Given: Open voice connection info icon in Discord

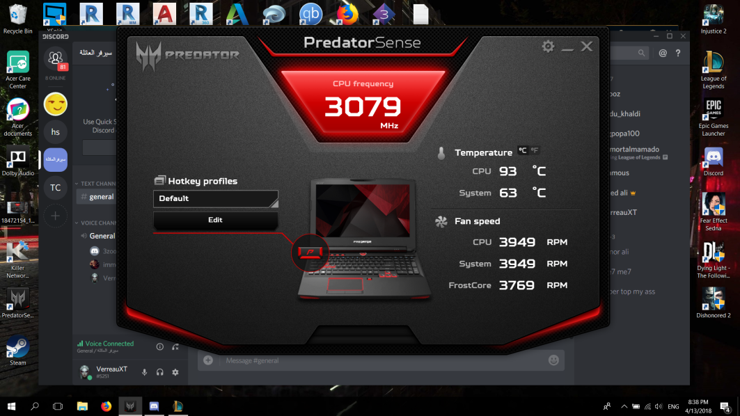Looking at the screenshot, I should coord(160,346).
